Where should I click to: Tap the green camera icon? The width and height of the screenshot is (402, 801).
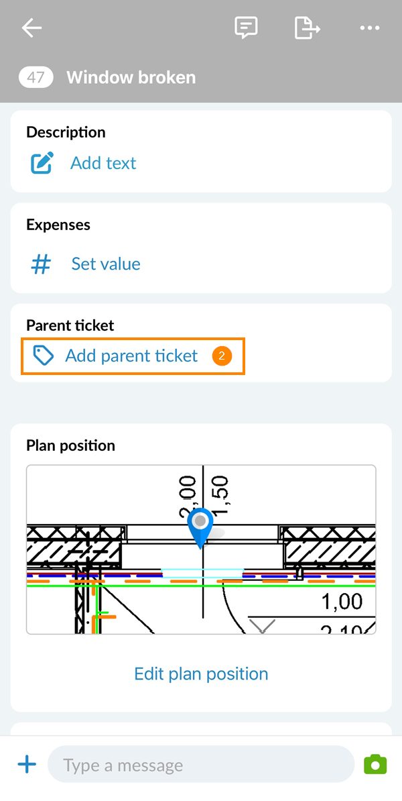[375, 764]
